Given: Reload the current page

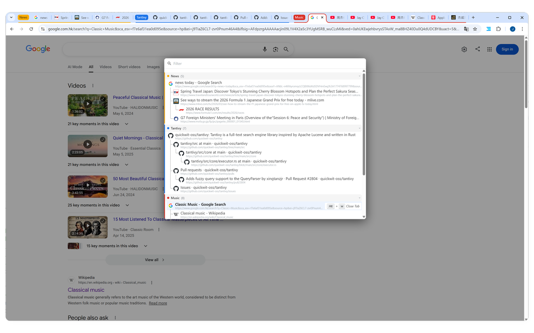Looking at the screenshot, I should [31, 29].
